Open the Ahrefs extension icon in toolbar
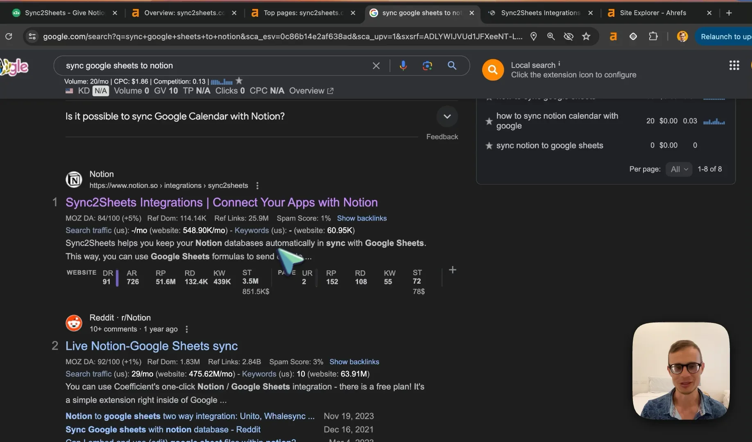 click(613, 36)
